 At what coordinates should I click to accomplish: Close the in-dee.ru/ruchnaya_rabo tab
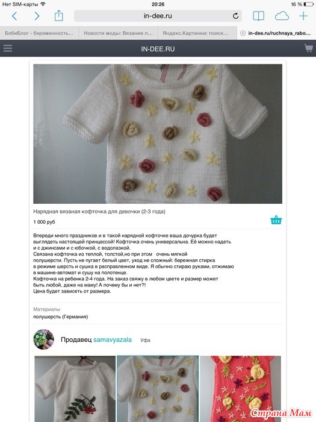[243, 33]
